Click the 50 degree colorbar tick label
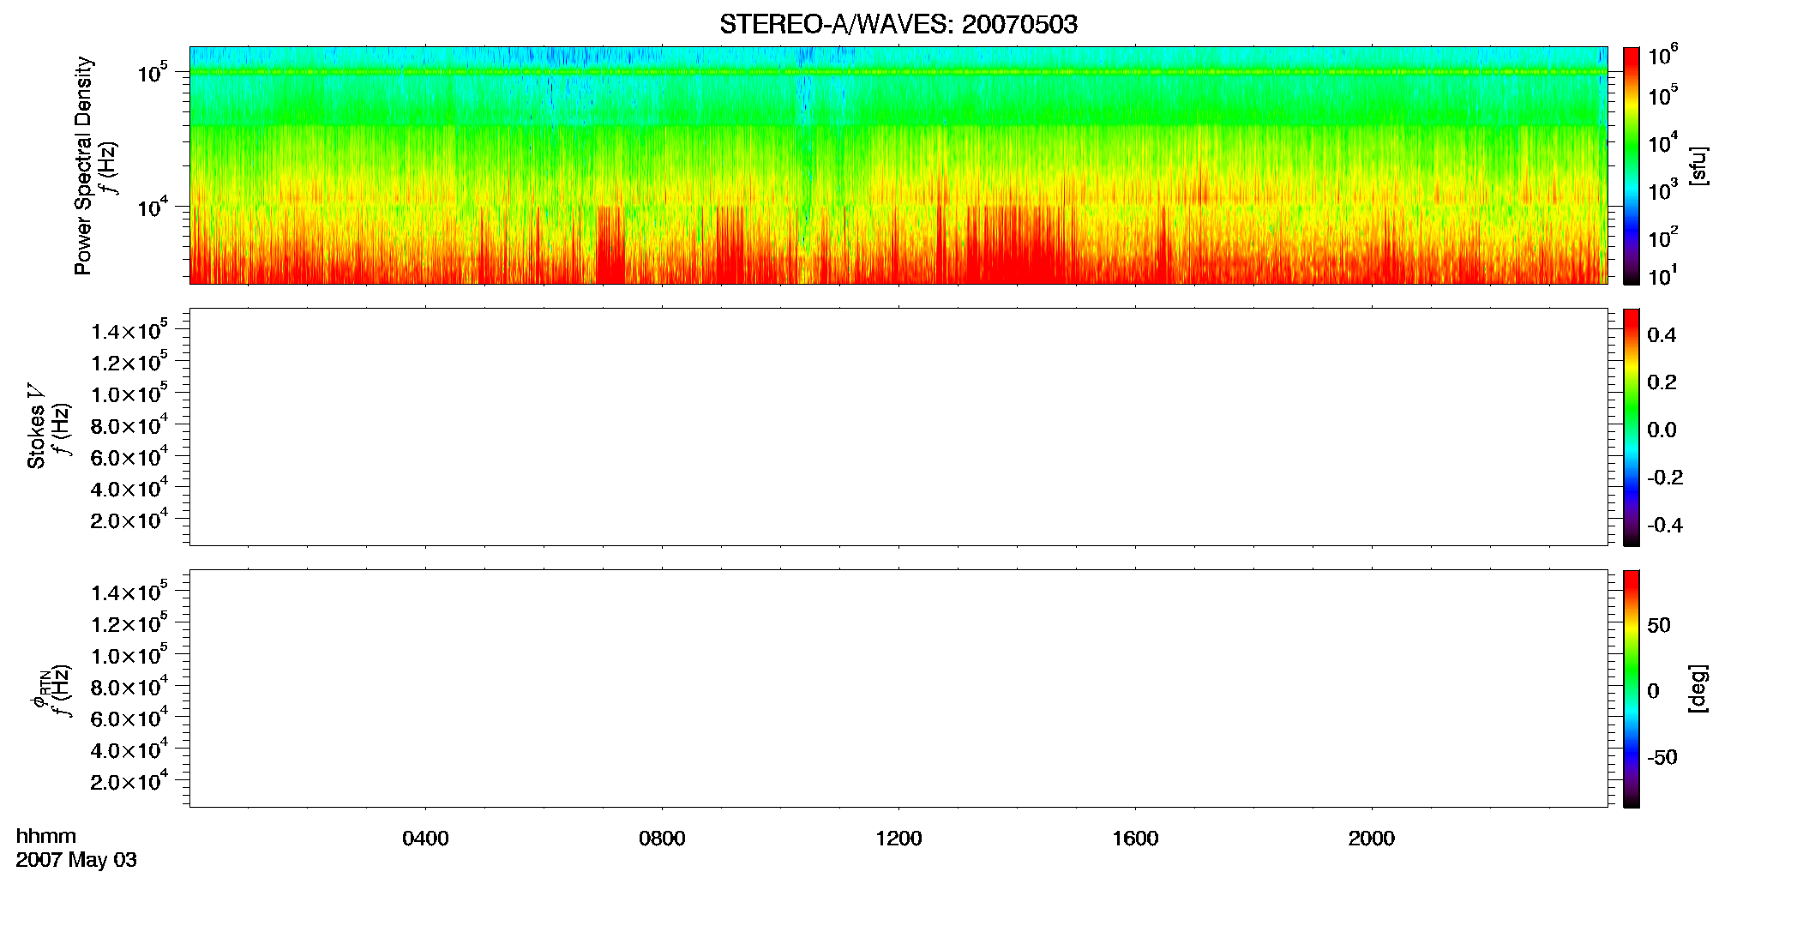The image size is (1797, 926). click(1658, 625)
